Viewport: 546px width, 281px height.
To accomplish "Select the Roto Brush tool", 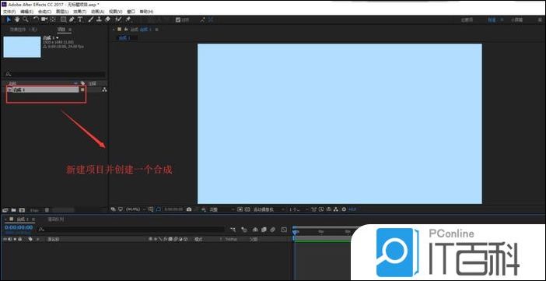I will (x=118, y=19).
